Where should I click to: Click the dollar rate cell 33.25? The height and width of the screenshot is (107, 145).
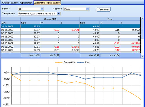click(30, 26)
